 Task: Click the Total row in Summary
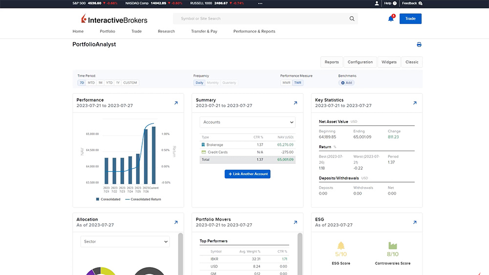tap(247, 160)
